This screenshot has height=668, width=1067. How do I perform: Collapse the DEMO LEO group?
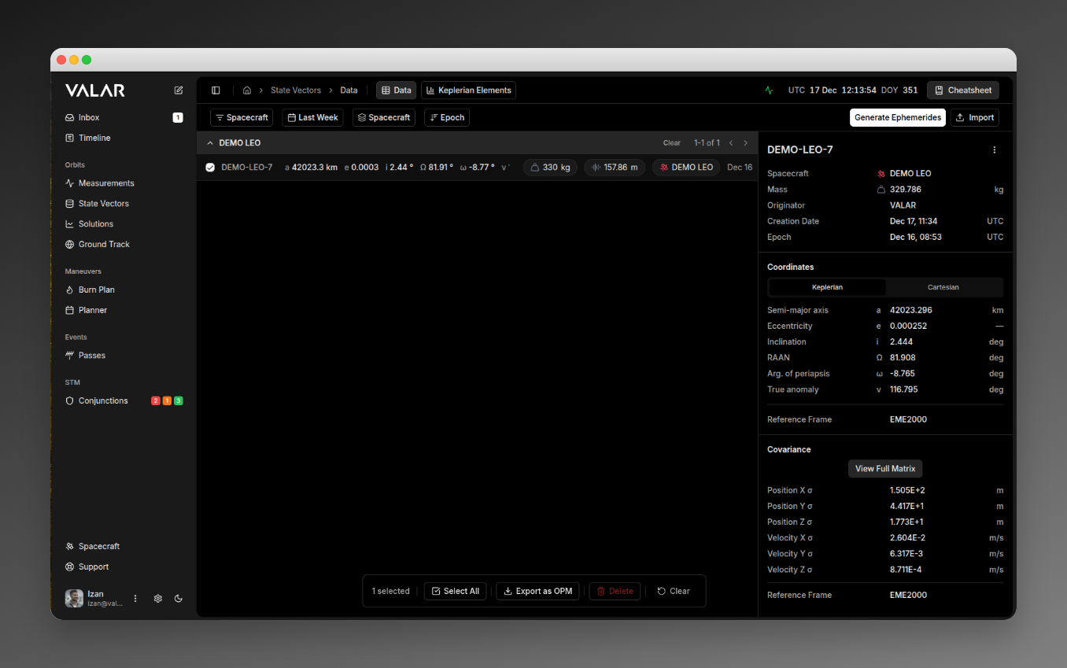(x=210, y=143)
